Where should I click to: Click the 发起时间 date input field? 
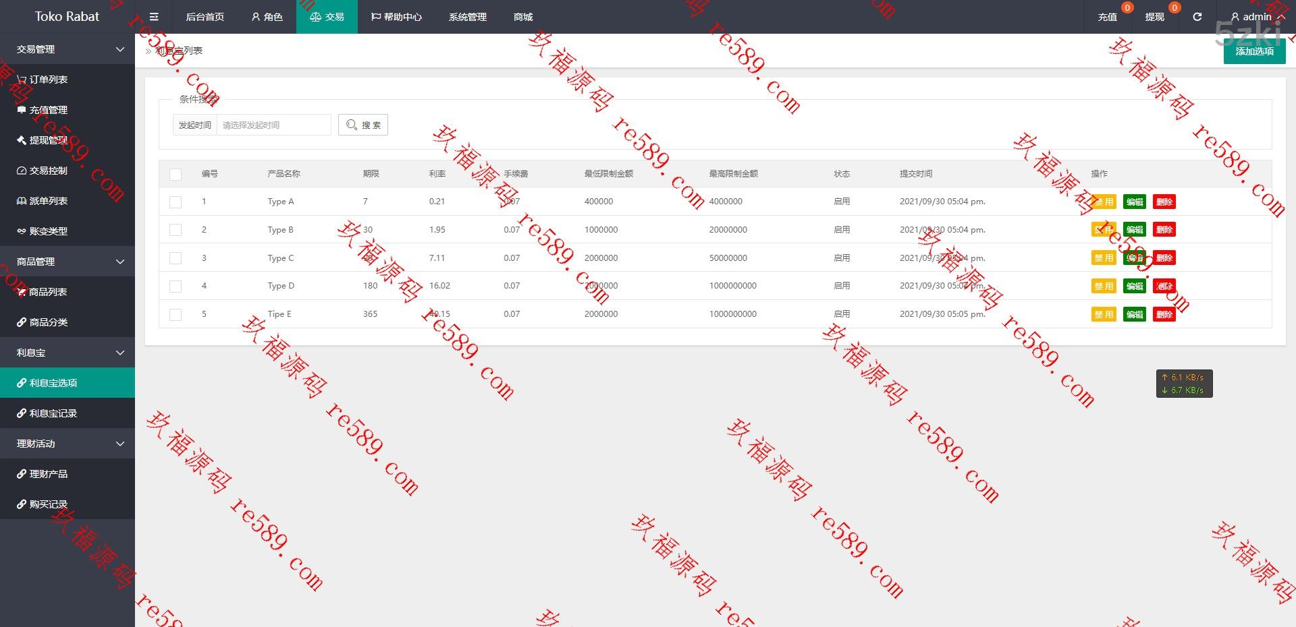coord(273,125)
